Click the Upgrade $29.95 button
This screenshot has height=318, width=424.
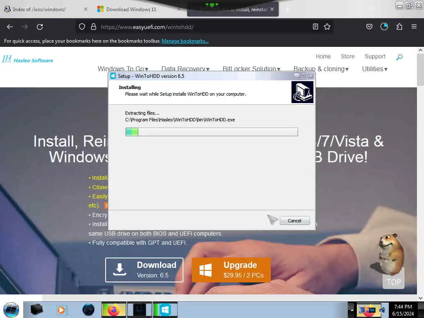click(231, 270)
